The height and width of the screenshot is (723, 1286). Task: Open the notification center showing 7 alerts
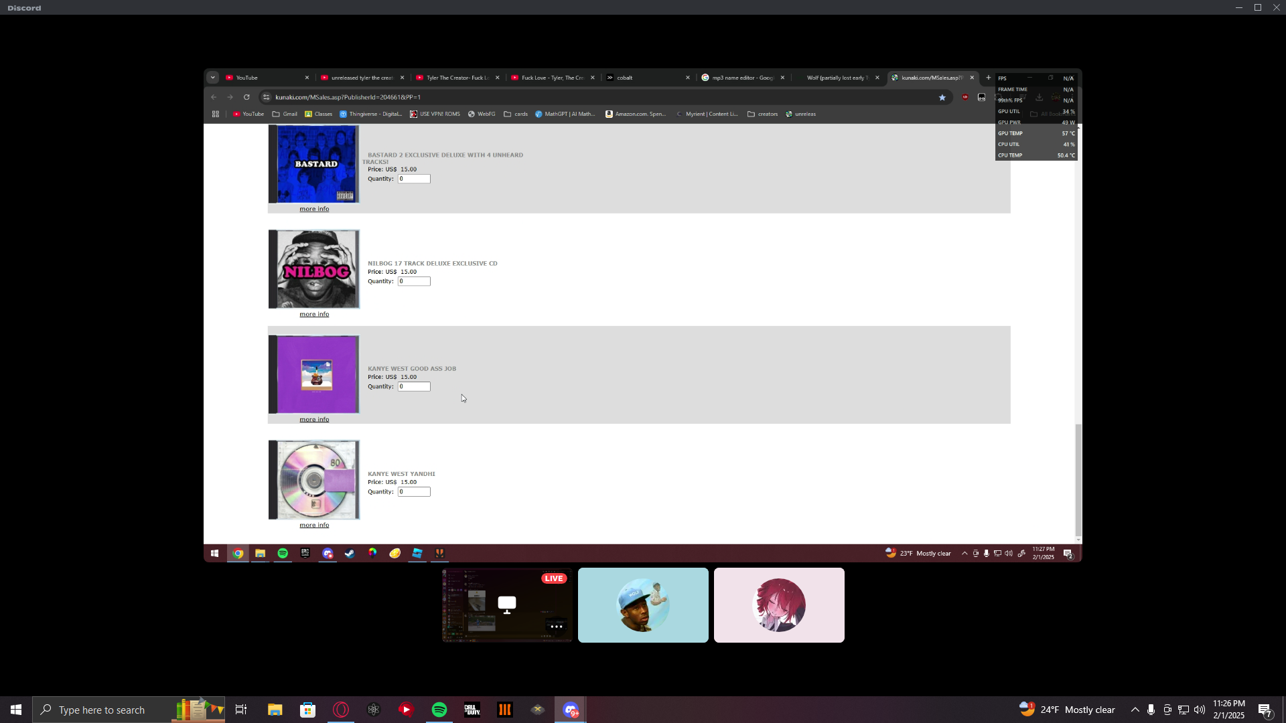pyautogui.click(x=1265, y=710)
